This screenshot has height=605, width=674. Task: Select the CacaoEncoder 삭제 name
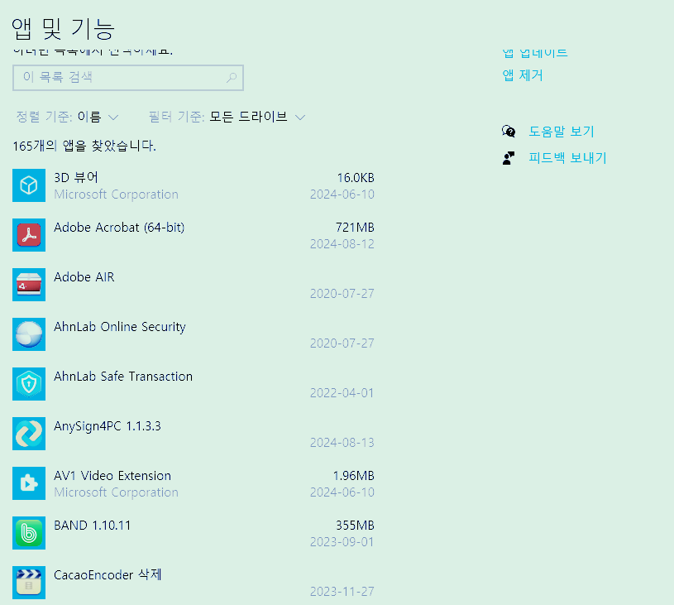[108, 575]
